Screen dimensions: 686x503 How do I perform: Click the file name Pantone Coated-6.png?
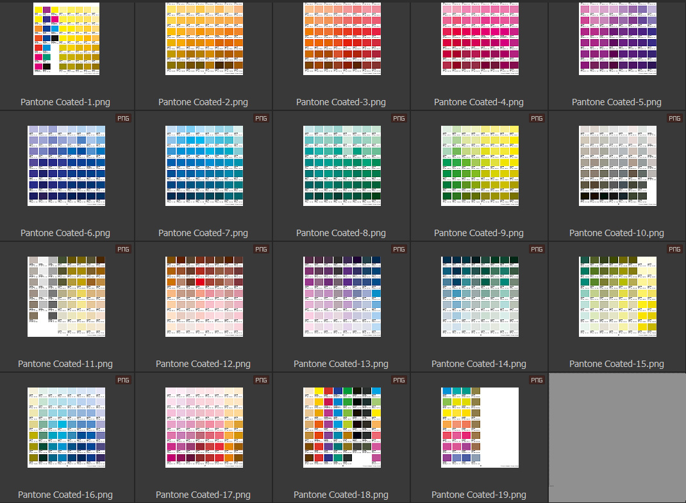65,233
